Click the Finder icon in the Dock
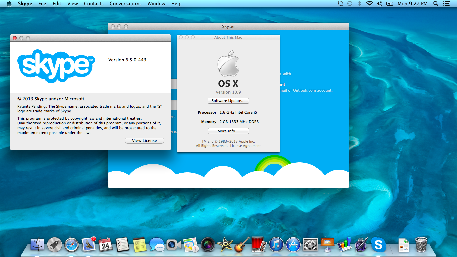Screen dimensions: 457x257 click(37, 245)
